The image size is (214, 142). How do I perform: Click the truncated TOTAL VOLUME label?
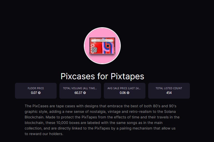tap(80, 88)
